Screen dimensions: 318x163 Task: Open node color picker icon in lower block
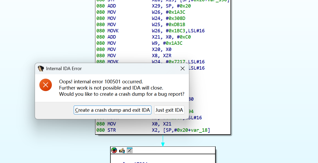click(x=114, y=150)
